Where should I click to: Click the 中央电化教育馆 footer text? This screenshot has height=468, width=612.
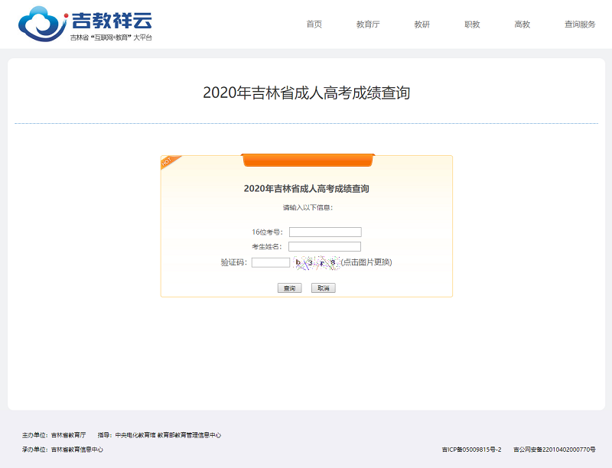pyautogui.click(x=135, y=435)
